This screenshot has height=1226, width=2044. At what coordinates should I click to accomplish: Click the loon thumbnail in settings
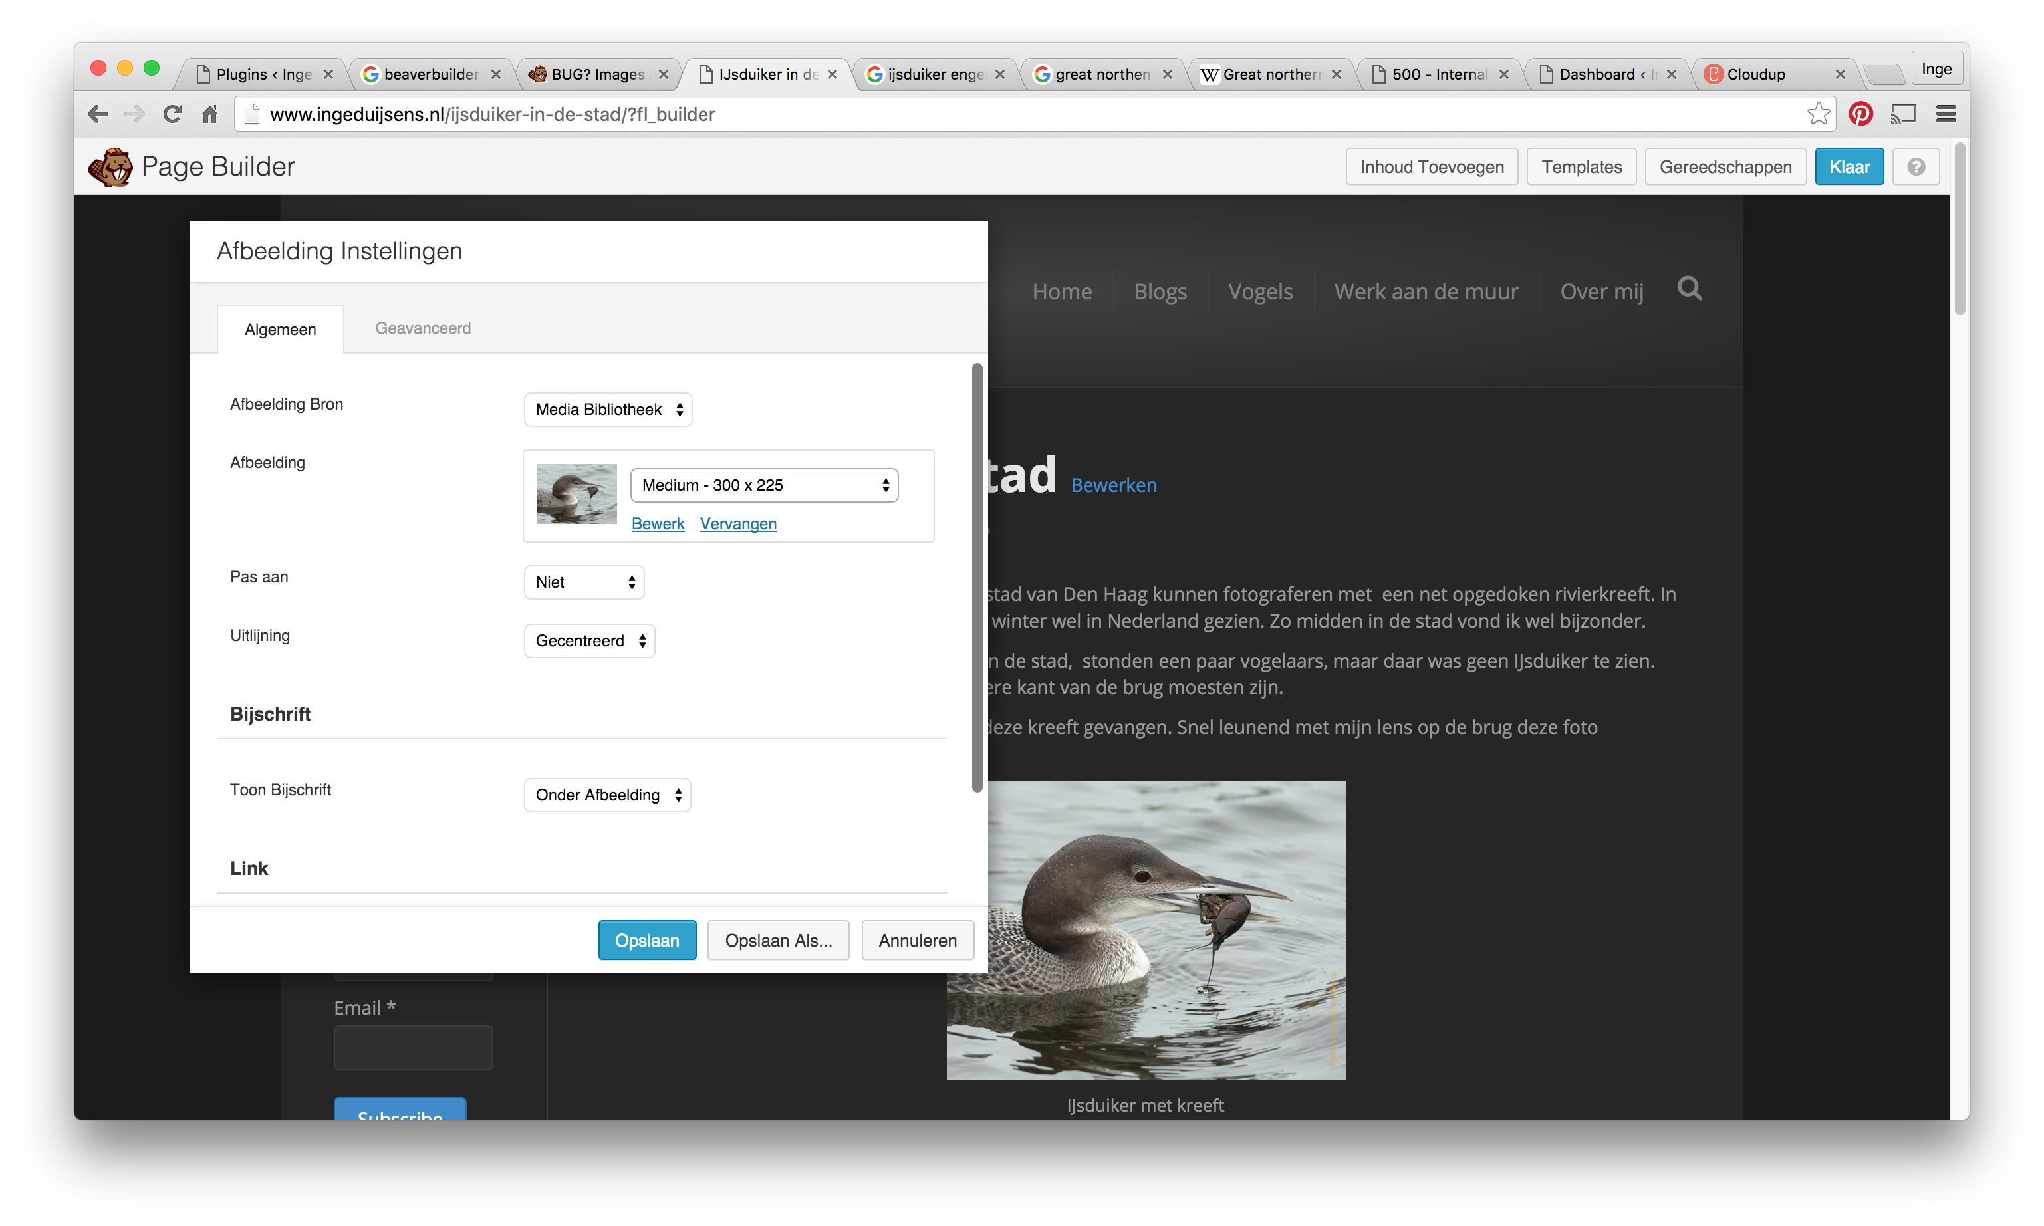tap(576, 493)
